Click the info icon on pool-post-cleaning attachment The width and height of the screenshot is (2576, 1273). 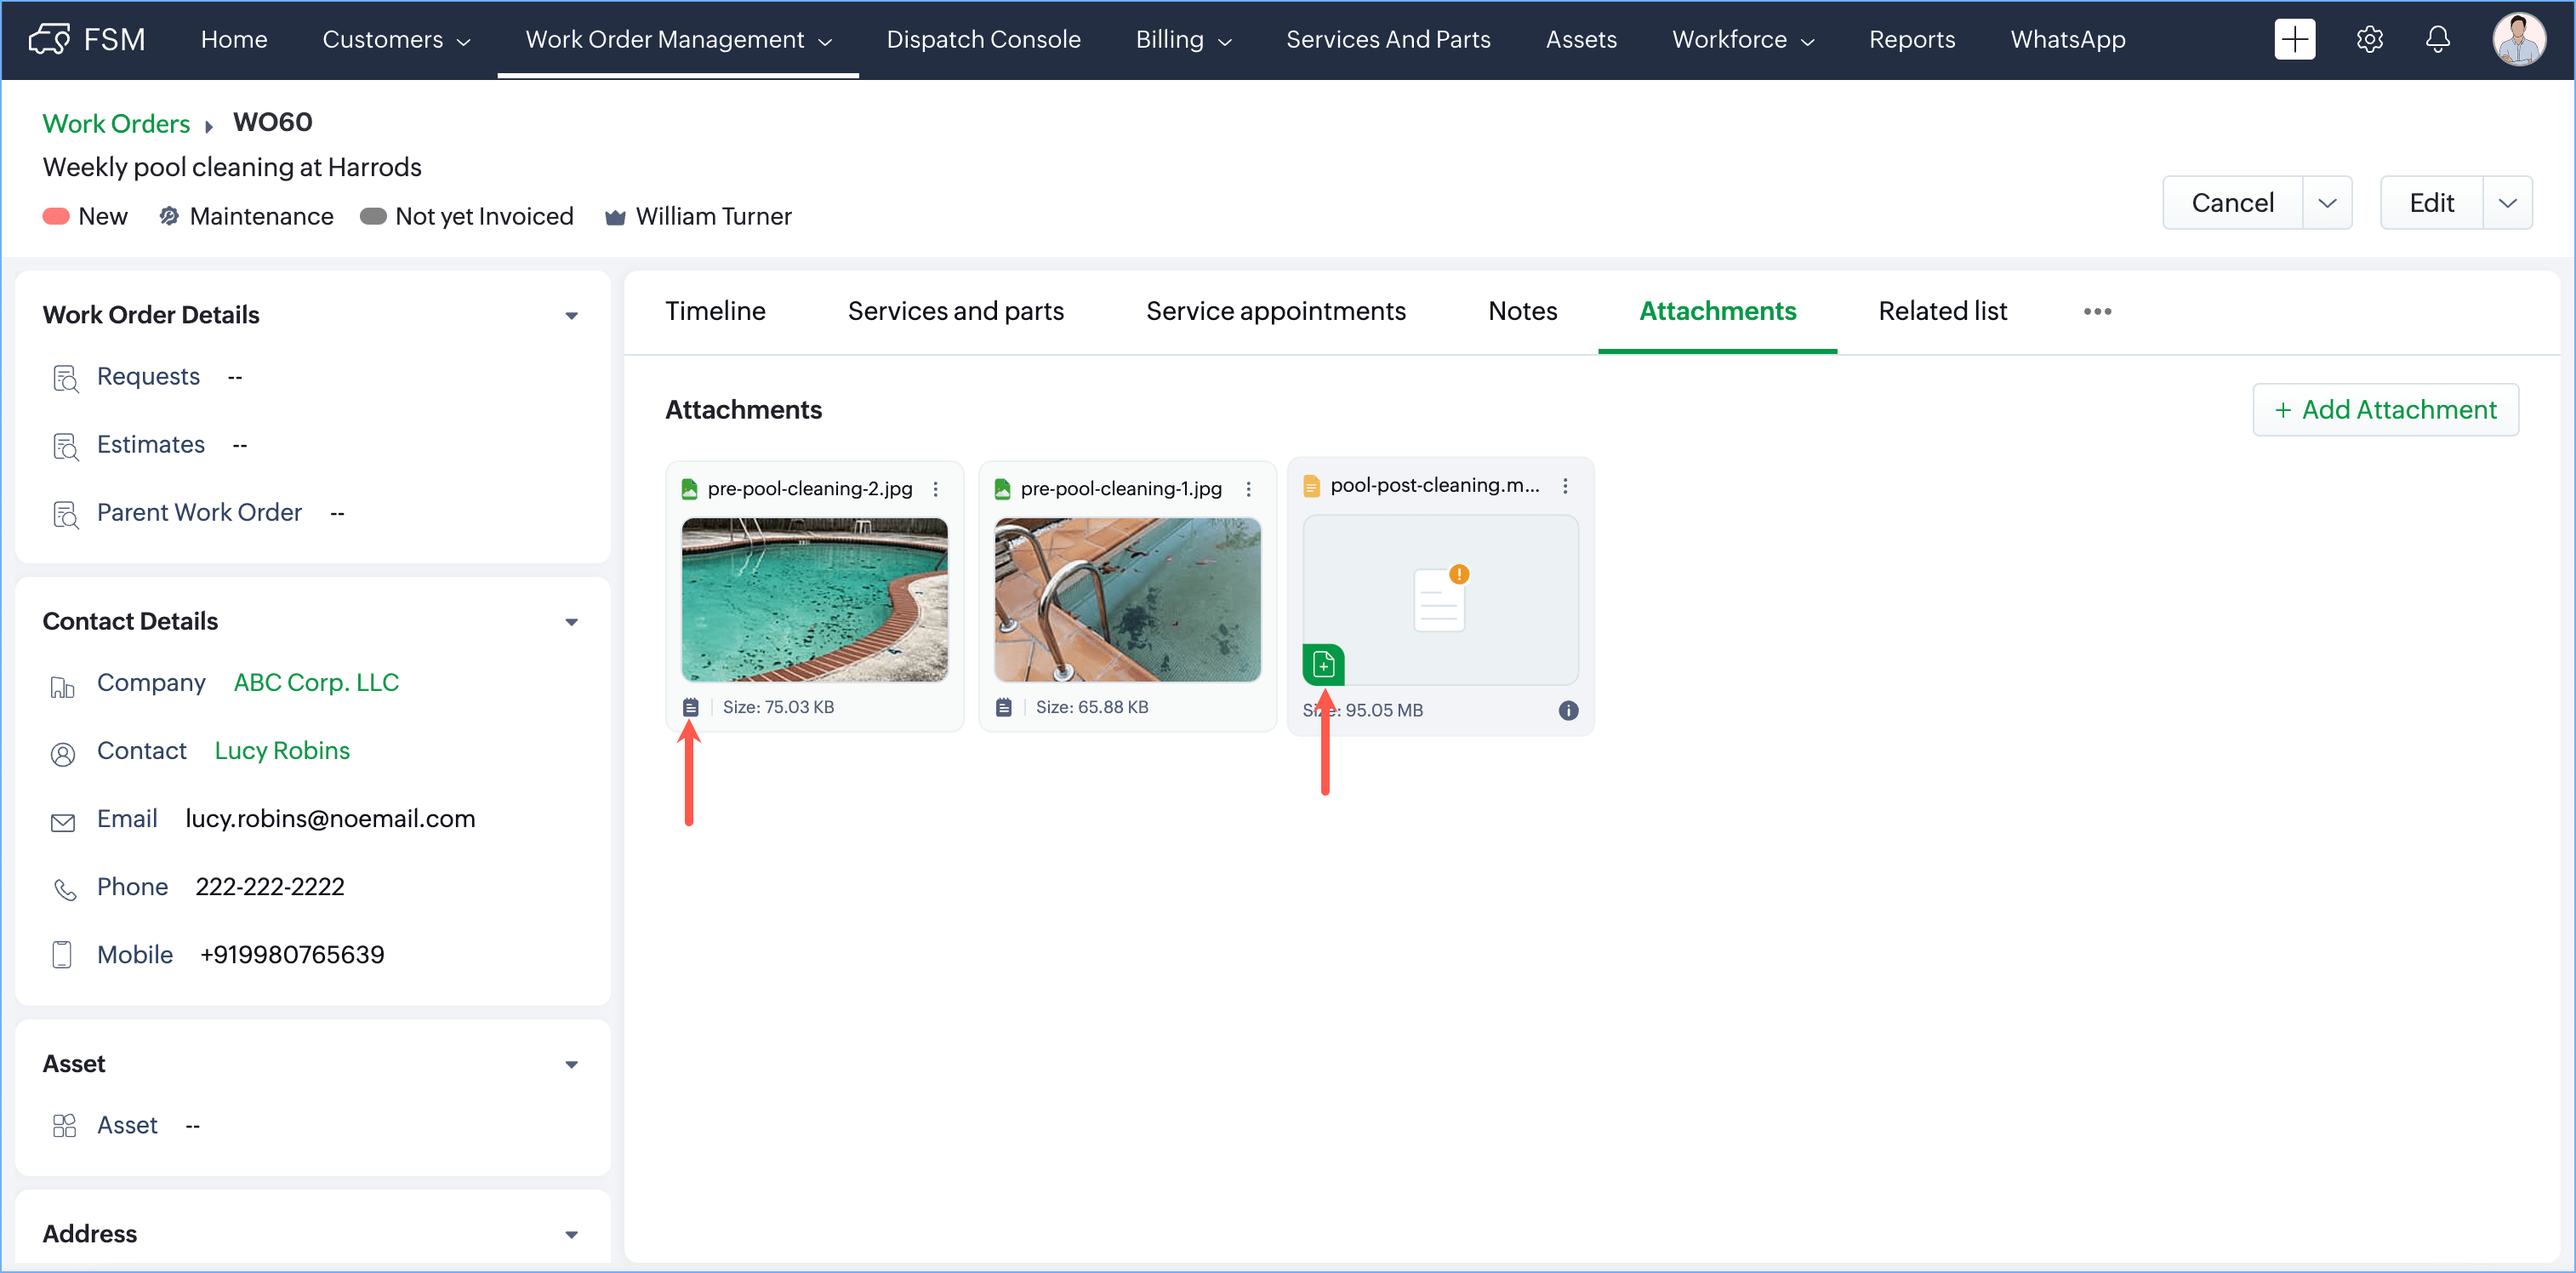point(1567,710)
